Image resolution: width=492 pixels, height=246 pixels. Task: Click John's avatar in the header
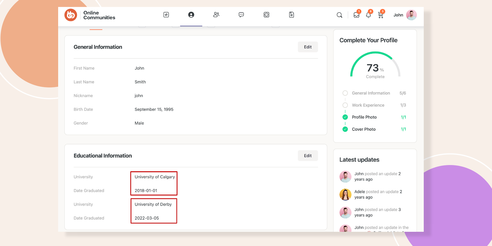pyautogui.click(x=411, y=15)
